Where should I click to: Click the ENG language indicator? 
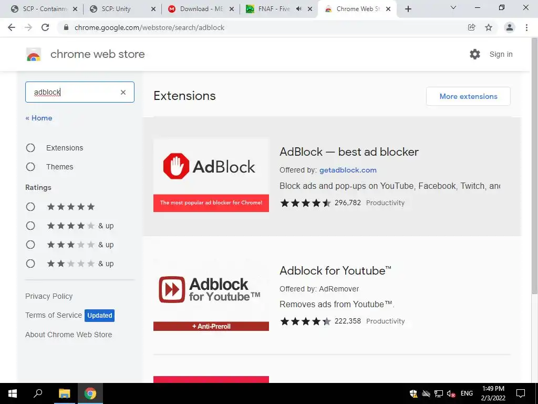(467, 393)
